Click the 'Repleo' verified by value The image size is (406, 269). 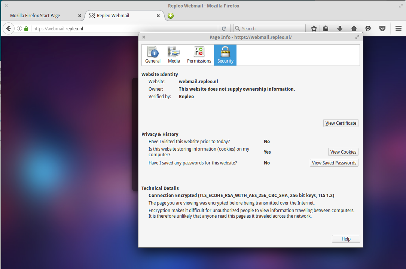point(186,96)
